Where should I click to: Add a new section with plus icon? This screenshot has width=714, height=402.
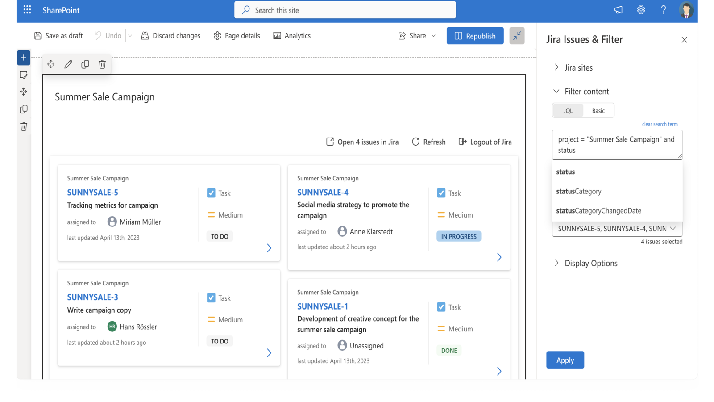pyautogui.click(x=24, y=58)
